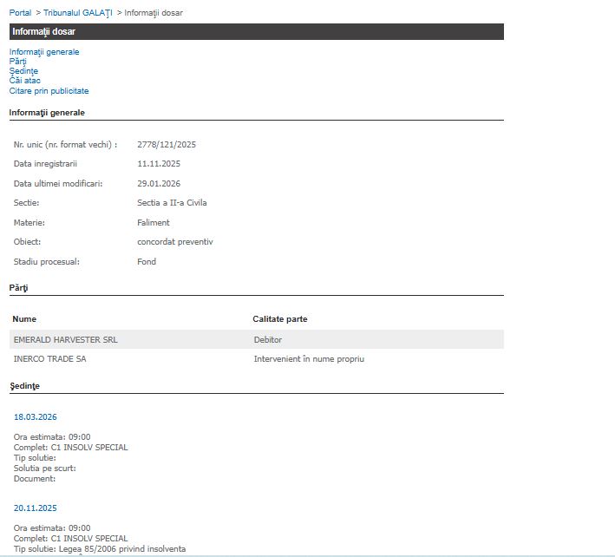This screenshot has width=615, height=557.
Task: Click the registration date 11.11.2025
Action: [159, 164]
